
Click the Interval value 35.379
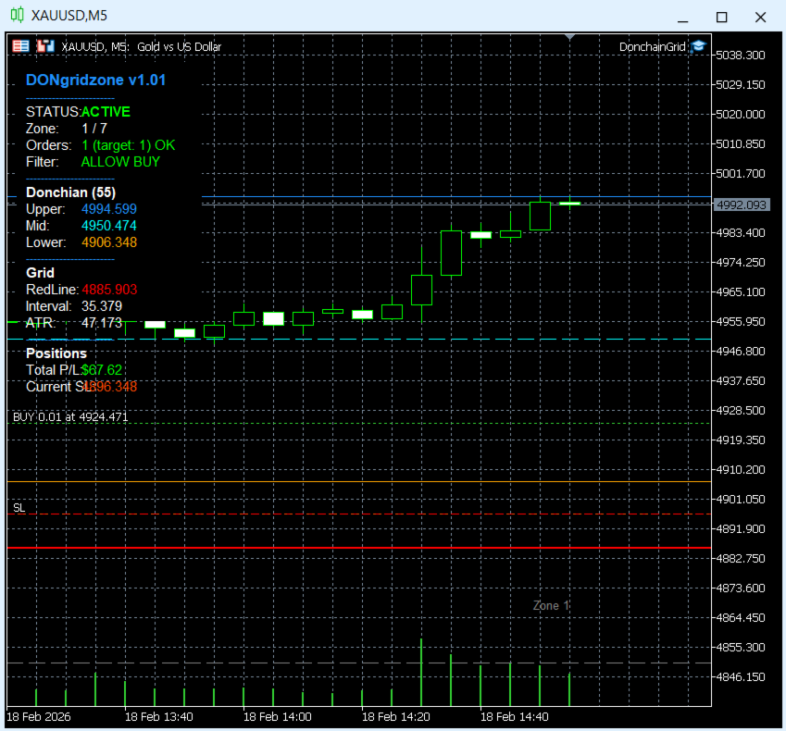pyautogui.click(x=102, y=306)
